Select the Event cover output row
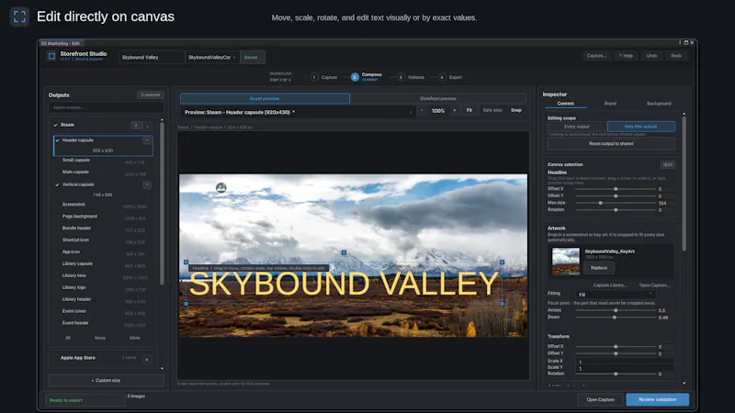Image resolution: width=735 pixels, height=413 pixels. point(103,312)
